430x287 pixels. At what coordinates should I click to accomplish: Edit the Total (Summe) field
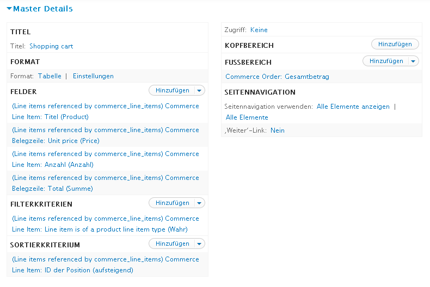tap(106, 183)
